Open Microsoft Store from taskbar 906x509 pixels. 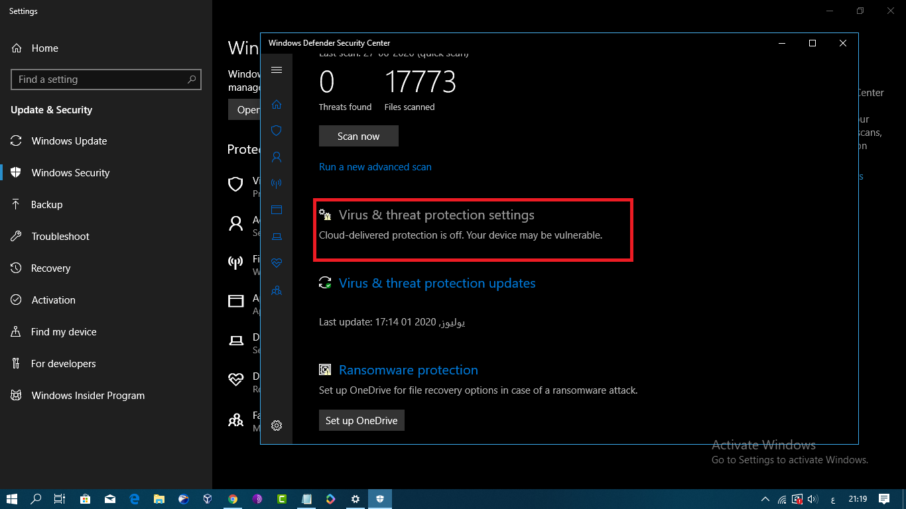coord(85,499)
